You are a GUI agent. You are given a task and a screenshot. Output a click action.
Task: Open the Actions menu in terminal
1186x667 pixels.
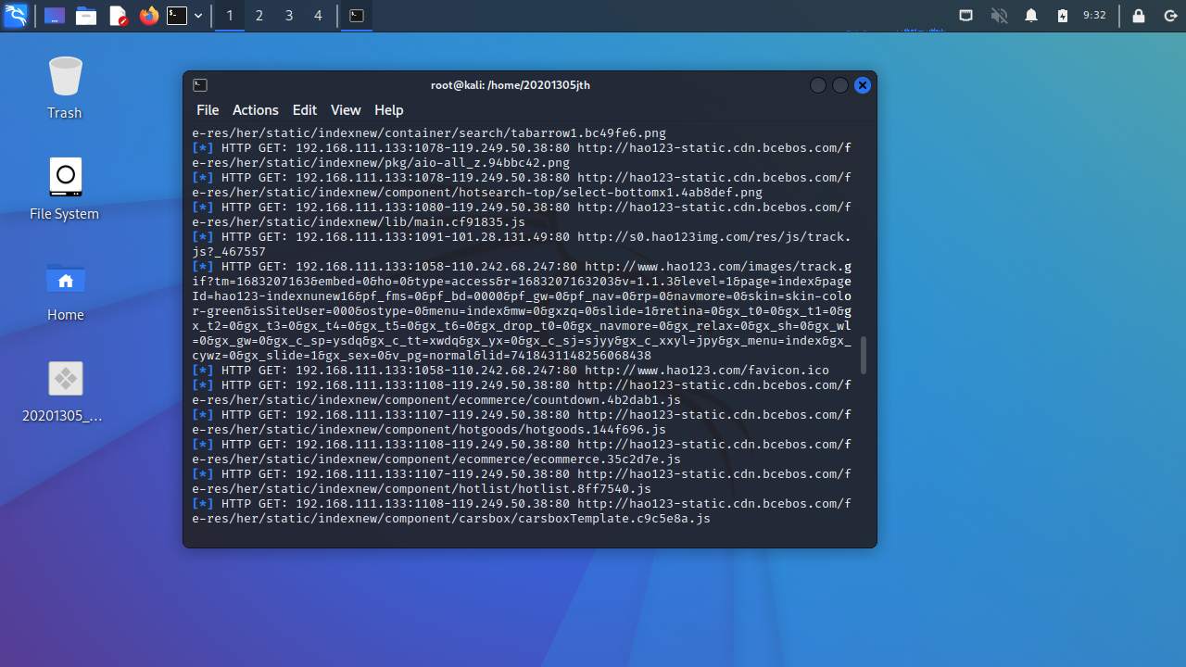[256, 110]
